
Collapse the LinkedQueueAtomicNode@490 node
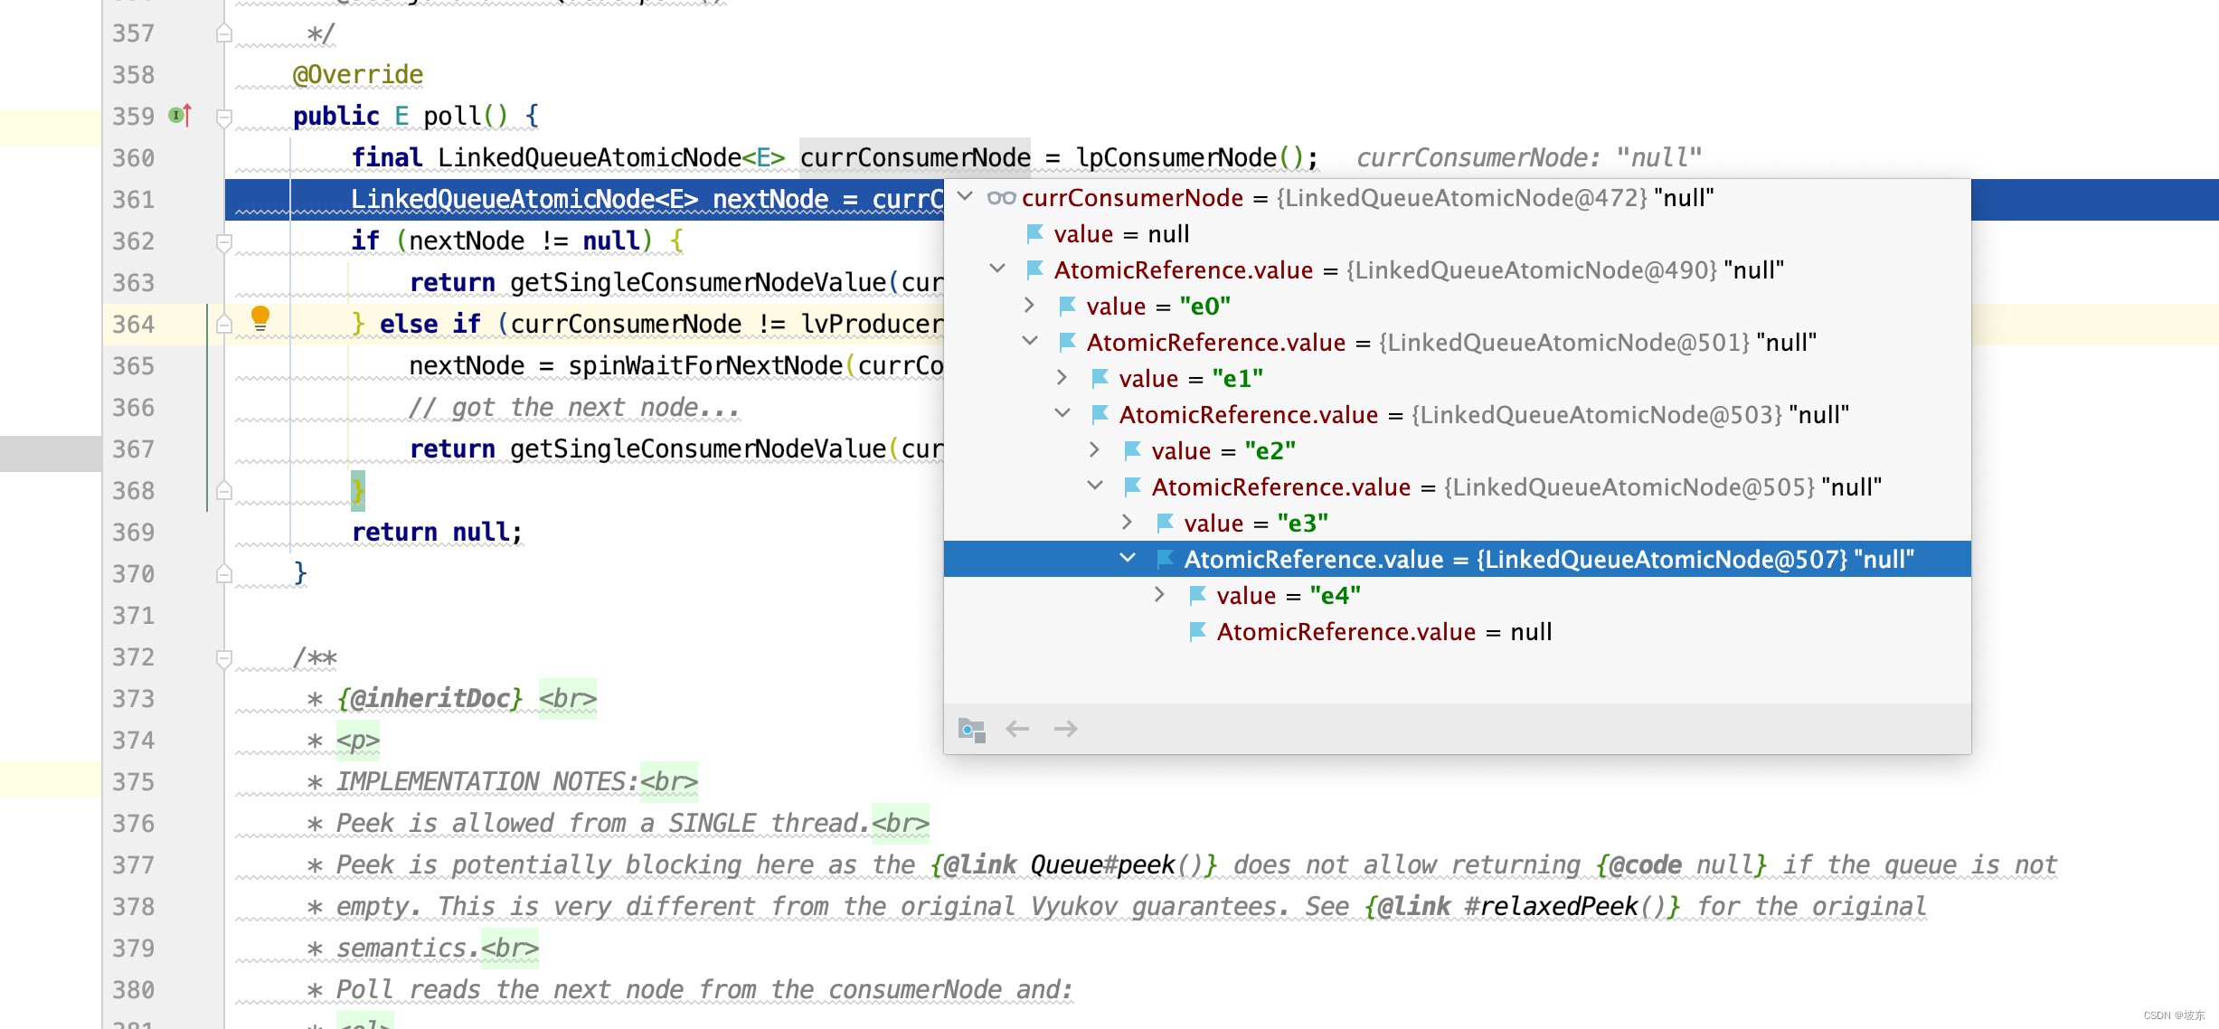[997, 269]
